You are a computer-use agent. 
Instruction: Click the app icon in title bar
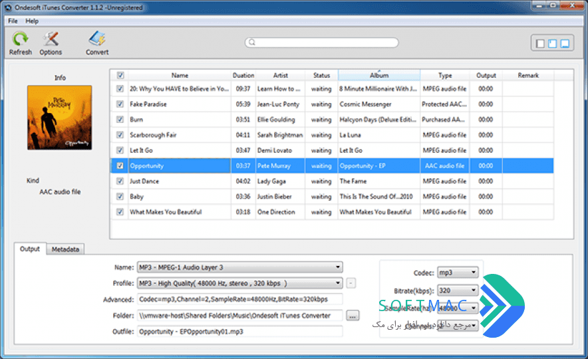(8, 7)
